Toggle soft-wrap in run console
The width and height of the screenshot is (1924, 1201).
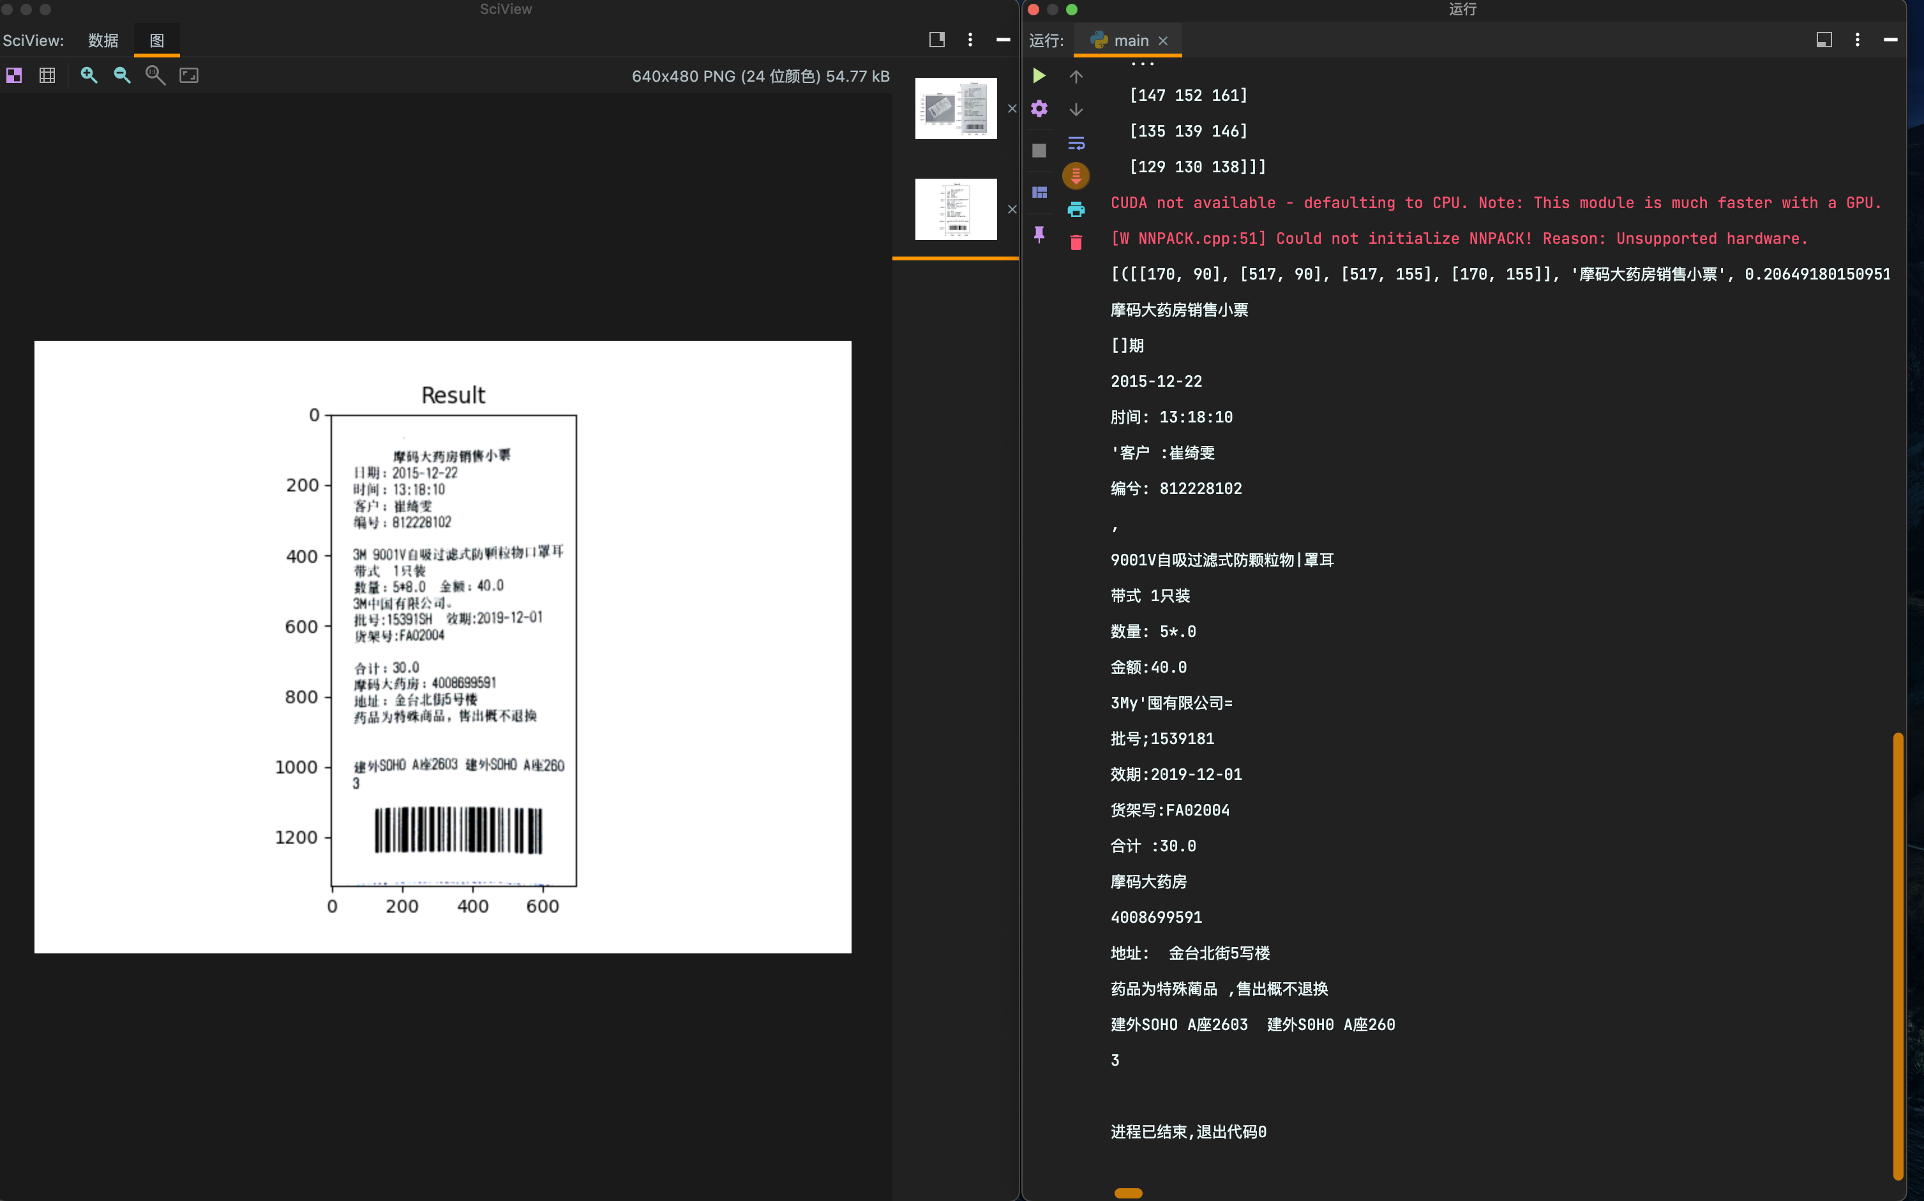(x=1076, y=143)
